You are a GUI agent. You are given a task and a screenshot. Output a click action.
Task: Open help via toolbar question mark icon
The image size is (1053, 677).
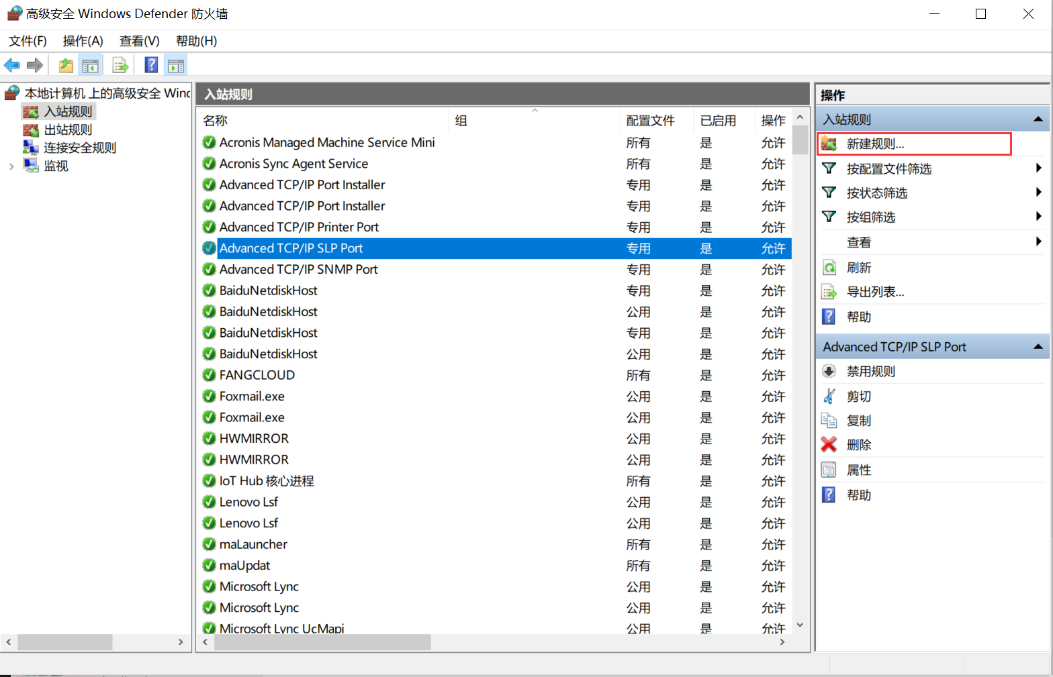152,65
